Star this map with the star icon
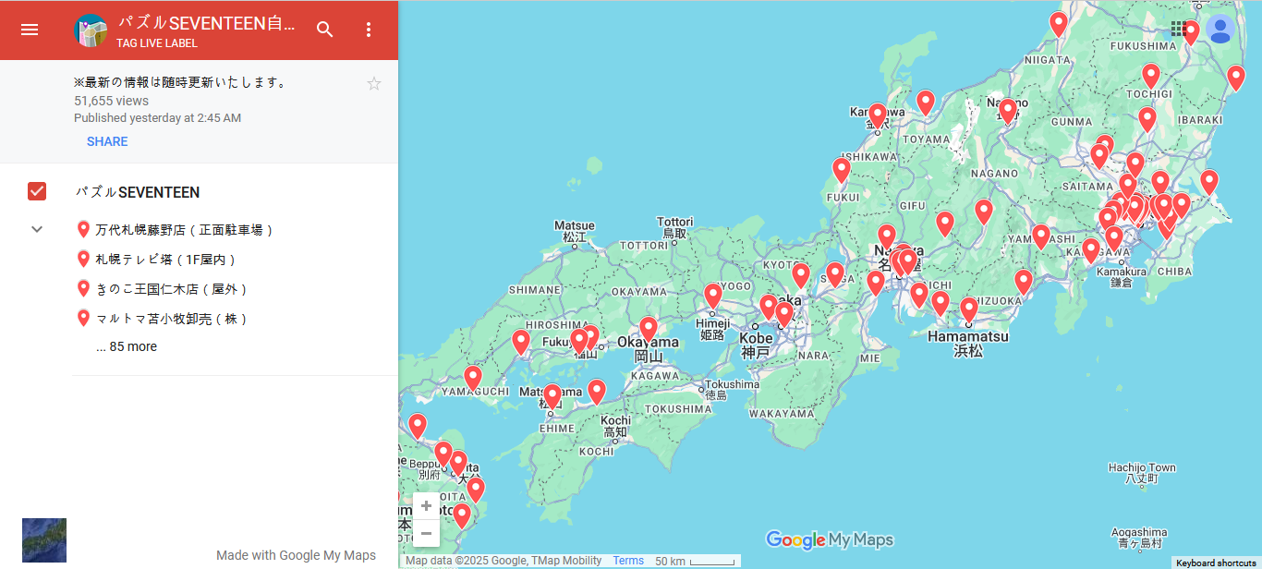This screenshot has width=1262, height=569. pyautogui.click(x=374, y=84)
